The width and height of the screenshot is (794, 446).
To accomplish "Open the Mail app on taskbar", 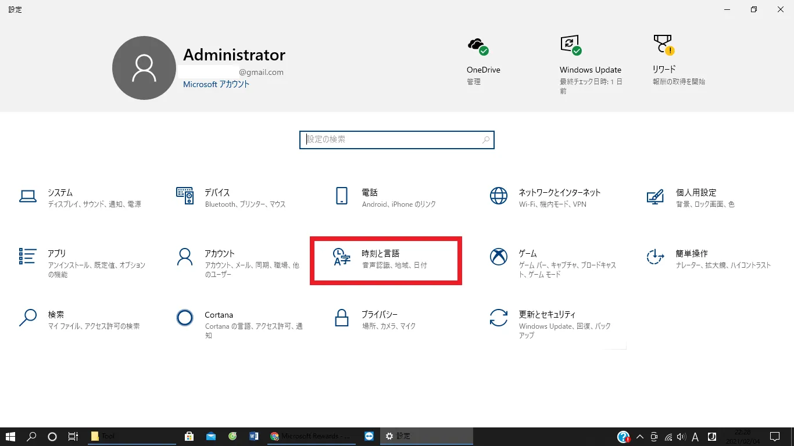I will 211,437.
